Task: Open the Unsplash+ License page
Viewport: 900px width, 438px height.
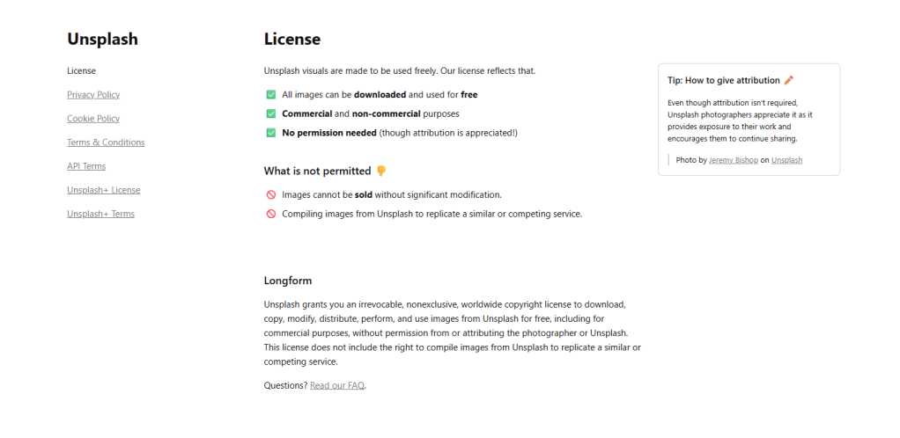Action: click(x=103, y=189)
